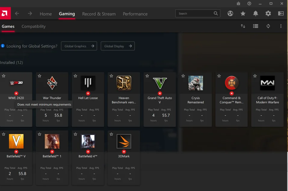Star the Heaven Benchmark tile
This screenshot has width=288, height=191.
(x=111, y=76)
